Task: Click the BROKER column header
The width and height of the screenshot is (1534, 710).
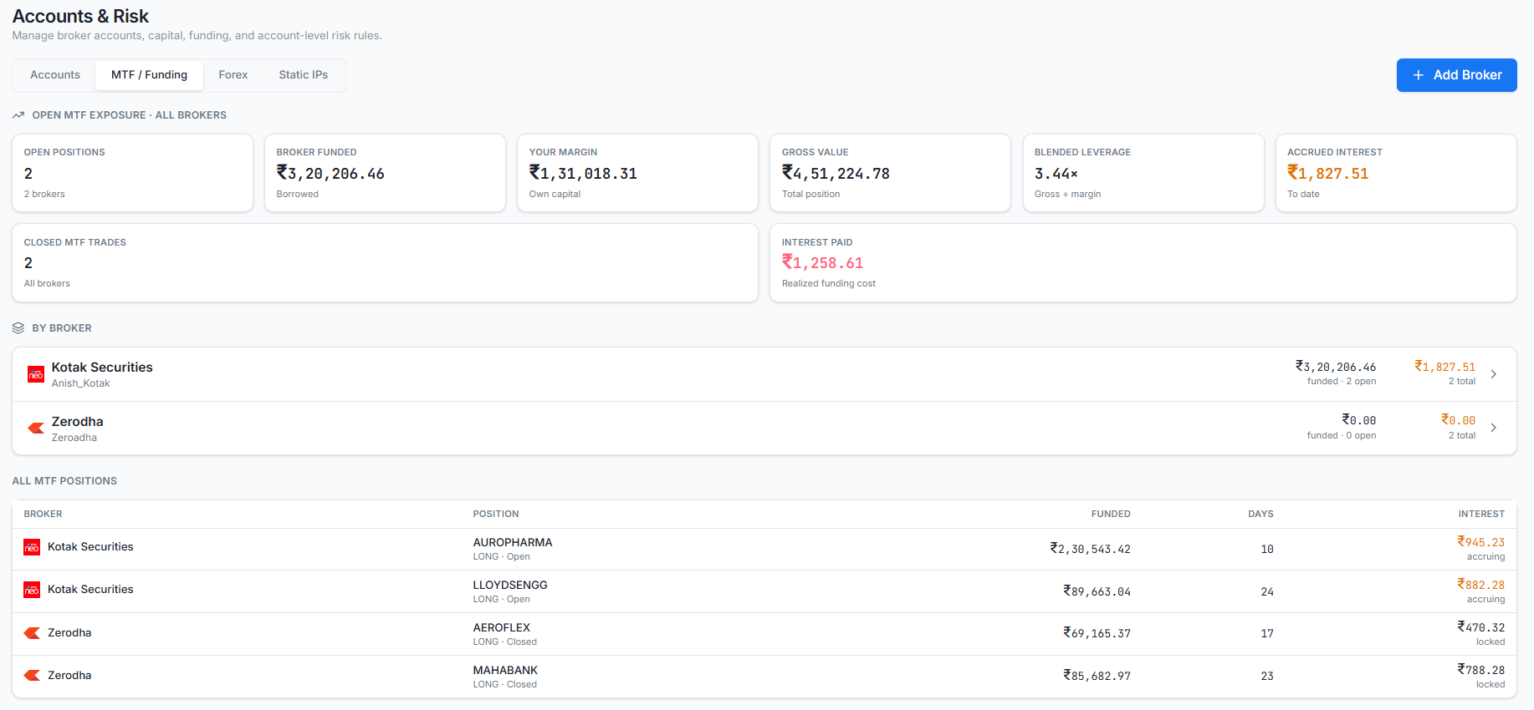Action: (43, 515)
